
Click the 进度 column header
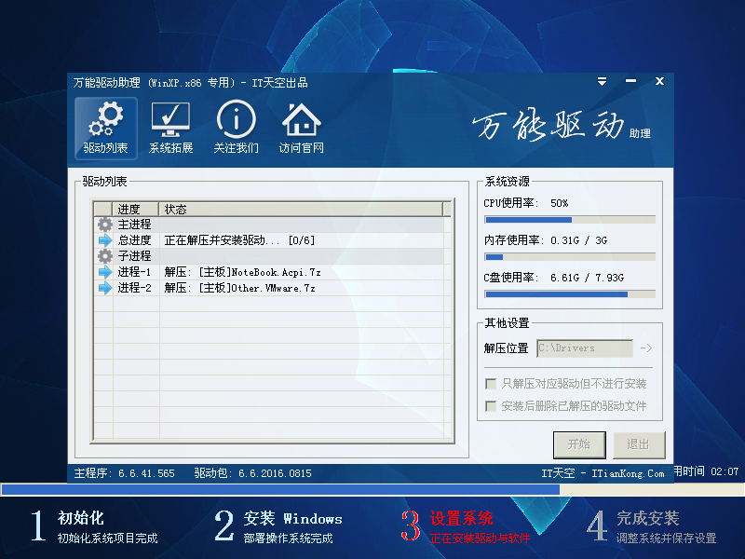click(x=135, y=209)
